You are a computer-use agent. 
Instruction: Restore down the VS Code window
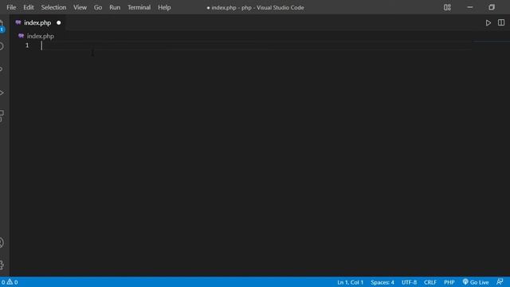click(x=492, y=7)
